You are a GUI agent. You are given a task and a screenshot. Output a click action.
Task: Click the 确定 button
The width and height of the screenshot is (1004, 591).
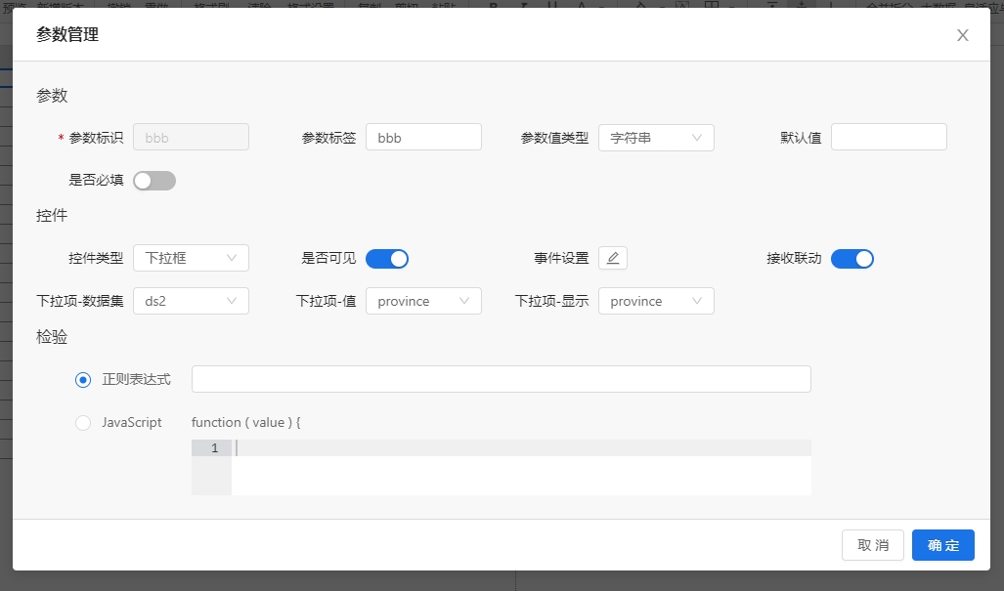(x=943, y=545)
